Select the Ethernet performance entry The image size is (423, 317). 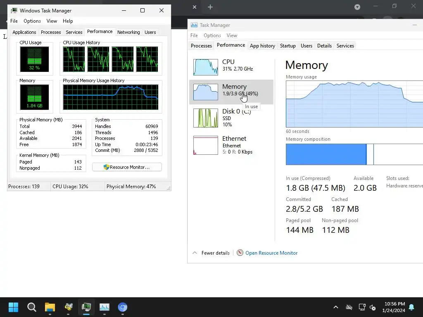point(231,145)
